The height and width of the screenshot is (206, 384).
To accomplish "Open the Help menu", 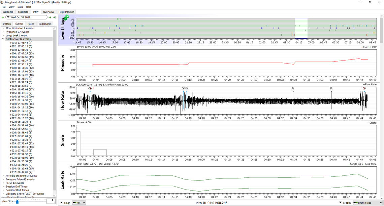I will pyautogui.click(x=28, y=7).
